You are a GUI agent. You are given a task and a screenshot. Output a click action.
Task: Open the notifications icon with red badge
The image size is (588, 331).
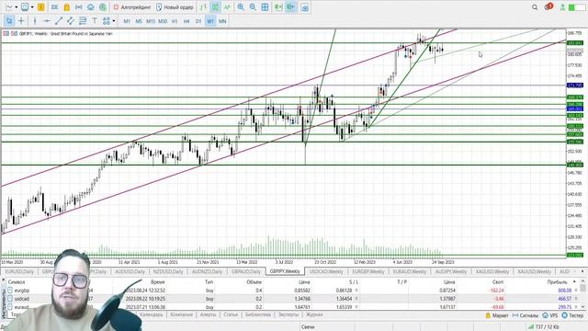548,6
